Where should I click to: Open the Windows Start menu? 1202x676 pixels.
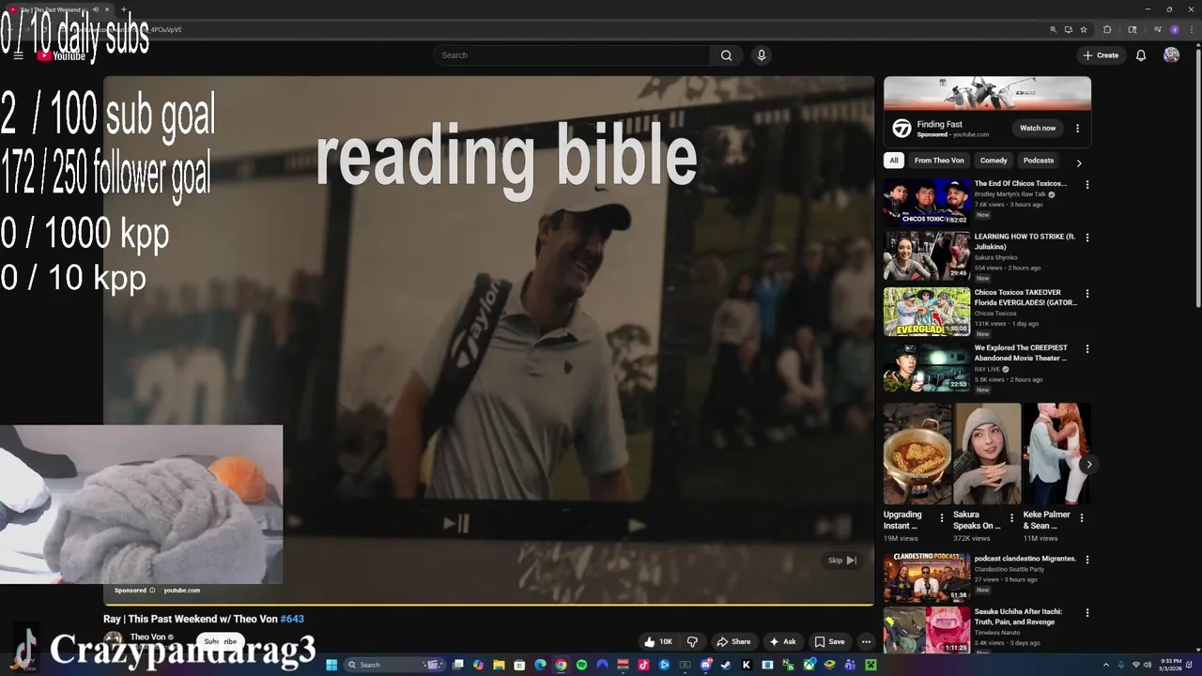click(x=331, y=665)
